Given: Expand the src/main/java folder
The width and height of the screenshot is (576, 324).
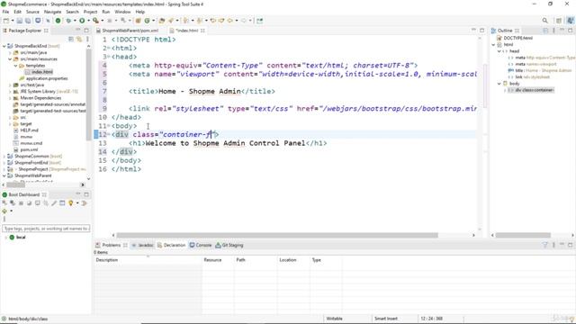Looking at the screenshot, I should click(x=10, y=52).
